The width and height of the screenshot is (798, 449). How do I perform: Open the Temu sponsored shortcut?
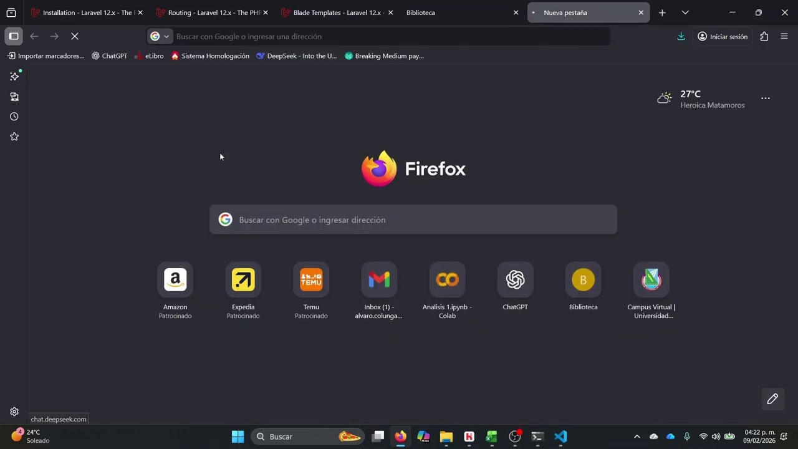311,291
